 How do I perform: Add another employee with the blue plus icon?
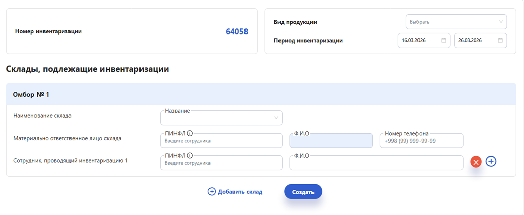tap(491, 162)
